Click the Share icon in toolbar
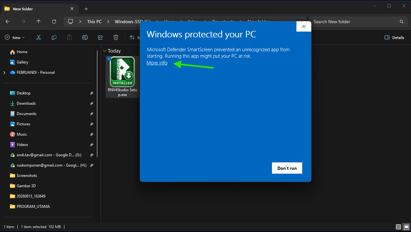This screenshot has width=411, height=232. point(100,38)
